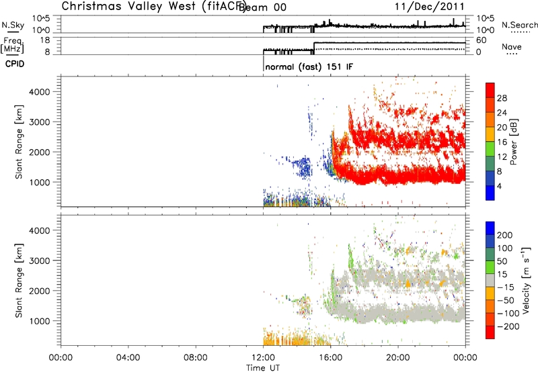
Task: Click the blue scatter patch near 14:30 in power panel
Action: (303, 167)
